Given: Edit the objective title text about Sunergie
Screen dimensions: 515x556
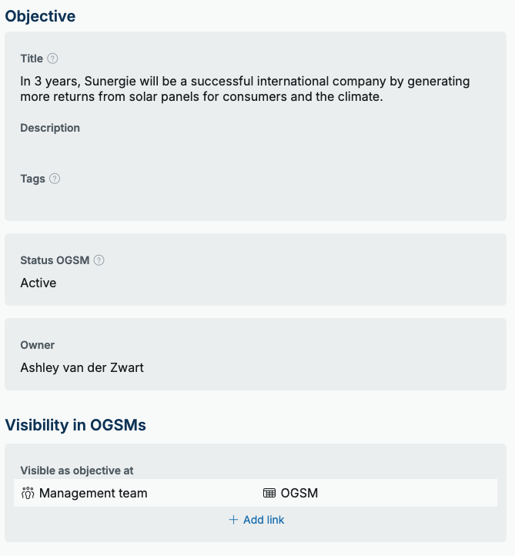Looking at the screenshot, I should [245, 89].
